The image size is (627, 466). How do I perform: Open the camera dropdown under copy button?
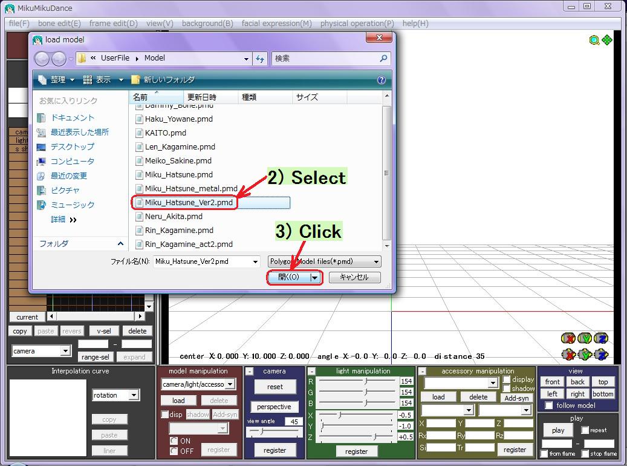[x=65, y=351]
